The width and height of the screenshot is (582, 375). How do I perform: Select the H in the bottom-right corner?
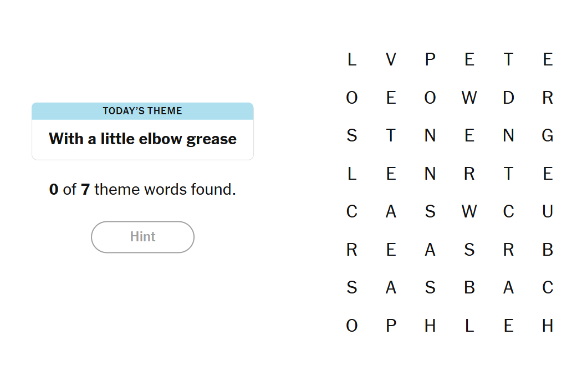click(x=548, y=326)
